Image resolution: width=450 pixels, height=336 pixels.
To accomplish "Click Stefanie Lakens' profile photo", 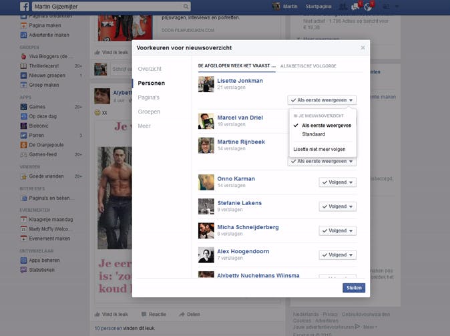I will 206,206.
